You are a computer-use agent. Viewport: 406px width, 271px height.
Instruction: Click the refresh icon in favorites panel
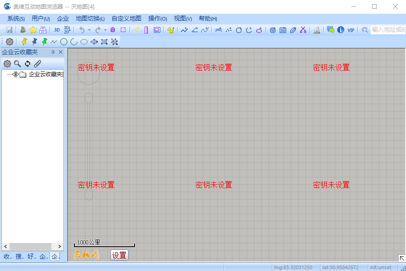tap(28, 64)
